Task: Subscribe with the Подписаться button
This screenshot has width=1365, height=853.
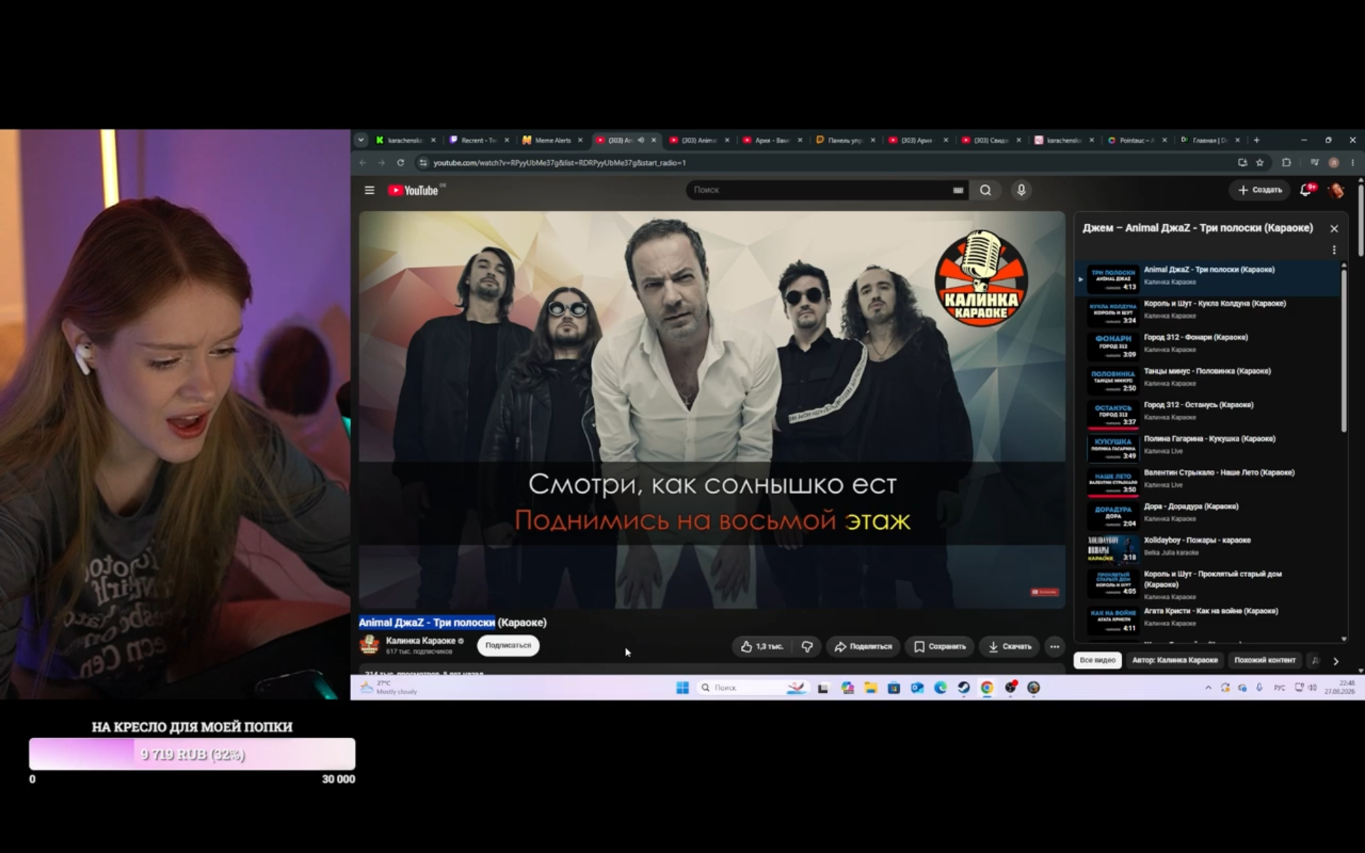Action: coord(508,645)
